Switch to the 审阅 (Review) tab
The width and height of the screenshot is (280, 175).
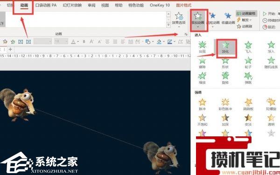click(x=91, y=5)
